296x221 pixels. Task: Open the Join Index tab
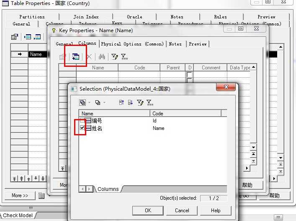[86, 17]
